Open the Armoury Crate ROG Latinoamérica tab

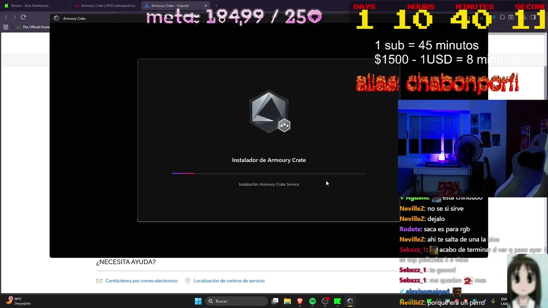(x=106, y=6)
